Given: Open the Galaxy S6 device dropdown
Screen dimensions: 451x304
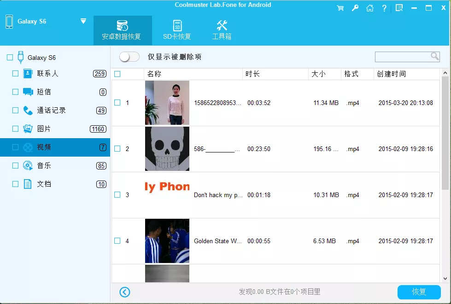Looking at the screenshot, I should pyautogui.click(x=83, y=21).
